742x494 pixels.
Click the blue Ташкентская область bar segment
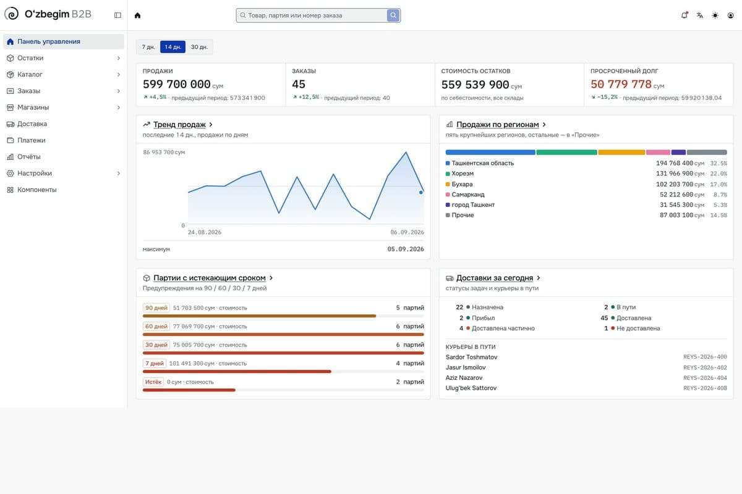(490, 152)
